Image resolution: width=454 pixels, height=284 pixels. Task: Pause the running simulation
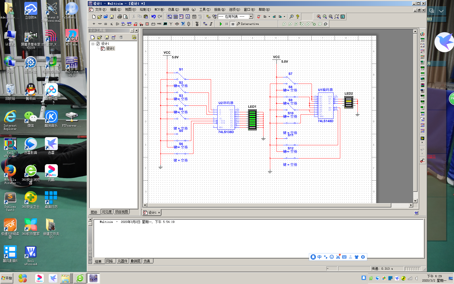point(226,24)
